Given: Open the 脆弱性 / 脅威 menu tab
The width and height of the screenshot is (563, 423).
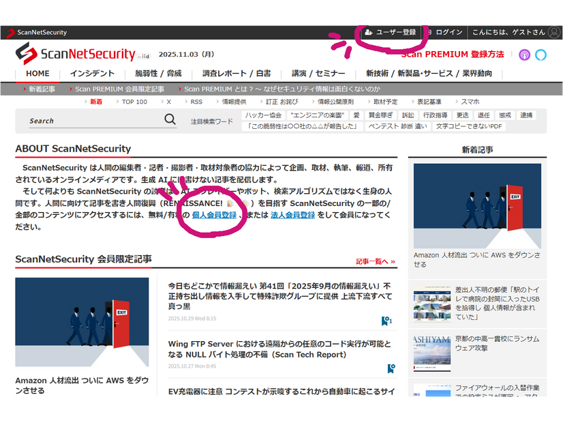Looking at the screenshot, I should point(158,74).
